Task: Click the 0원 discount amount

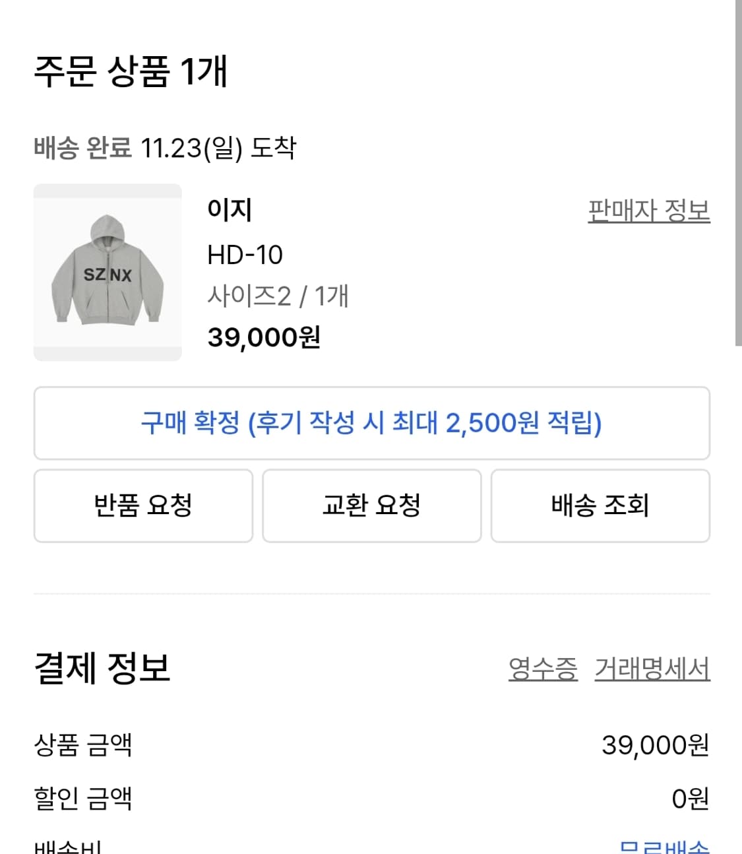Action: (x=689, y=799)
